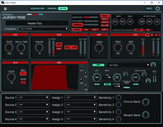Select the LFO DELAY TIME knob
163x127 pixels.
(21, 47)
